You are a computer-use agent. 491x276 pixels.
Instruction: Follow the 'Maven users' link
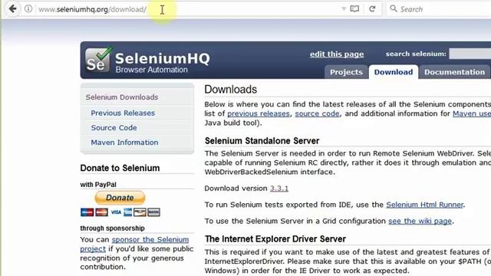472,113
